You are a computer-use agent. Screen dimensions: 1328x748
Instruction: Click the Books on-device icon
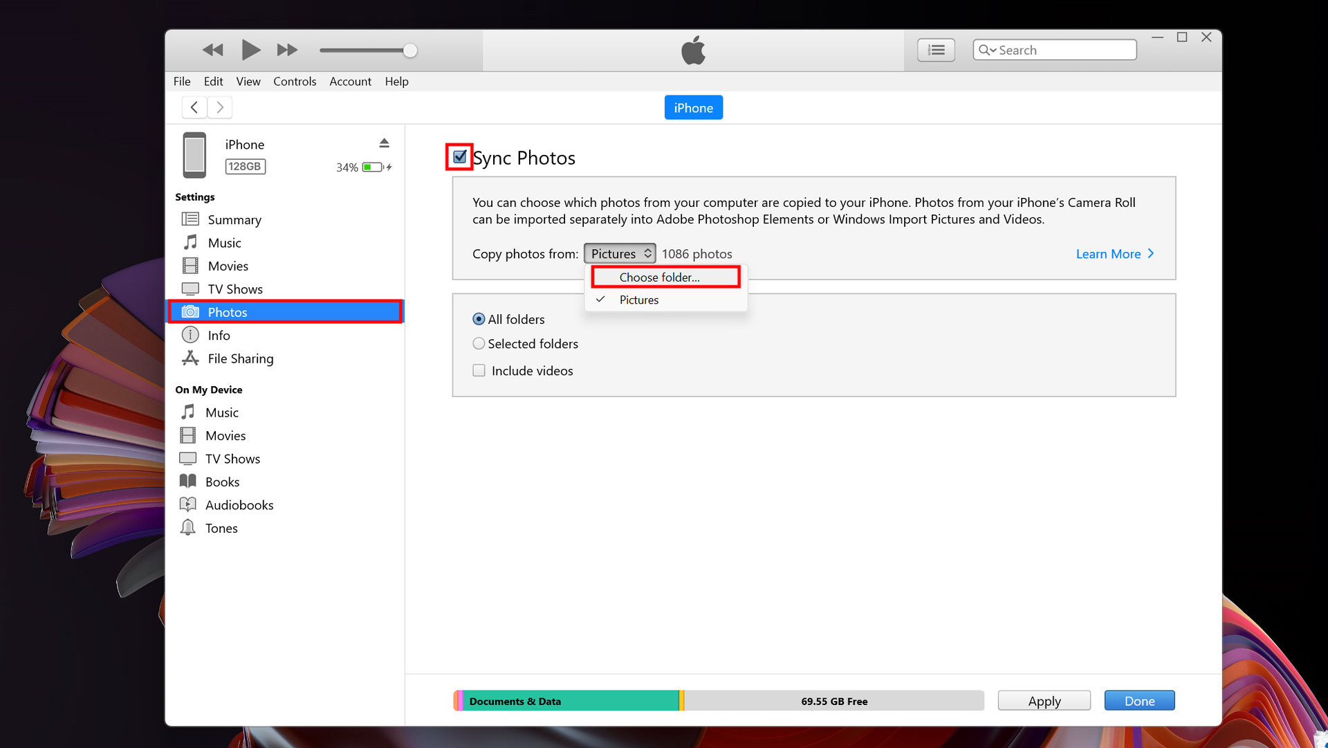click(189, 481)
